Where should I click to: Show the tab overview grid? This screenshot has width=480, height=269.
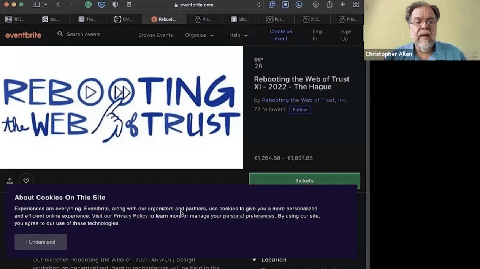pyautogui.click(x=356, y=5)
